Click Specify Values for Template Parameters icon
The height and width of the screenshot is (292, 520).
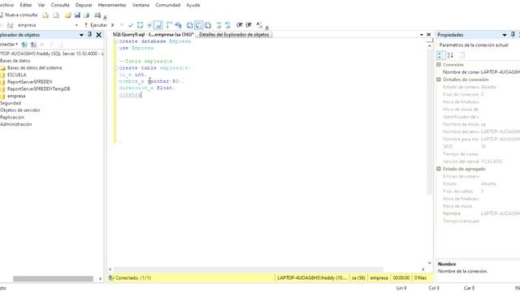259,25
